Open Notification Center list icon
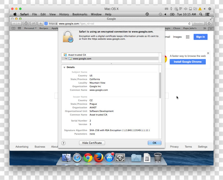This screenshot has width=223, height=180. tap(207, 14)
